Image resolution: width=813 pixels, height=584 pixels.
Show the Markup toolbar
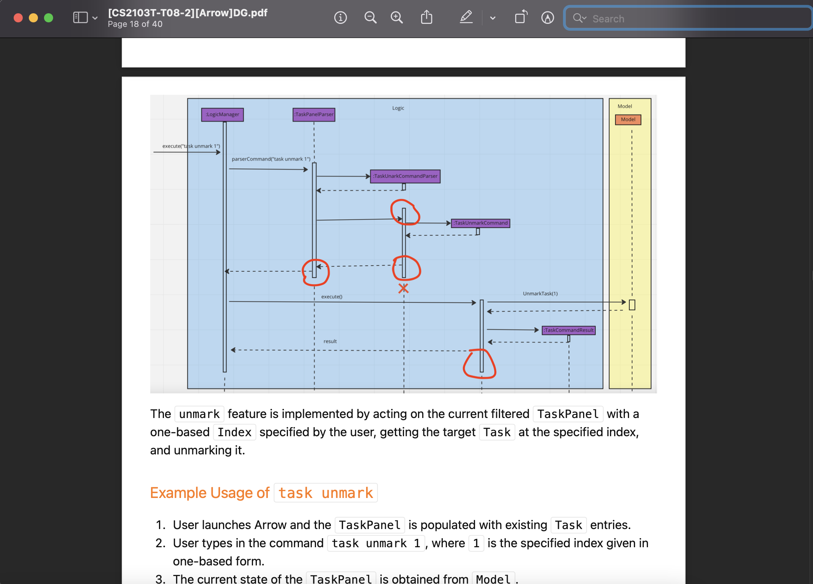point(547,18)
